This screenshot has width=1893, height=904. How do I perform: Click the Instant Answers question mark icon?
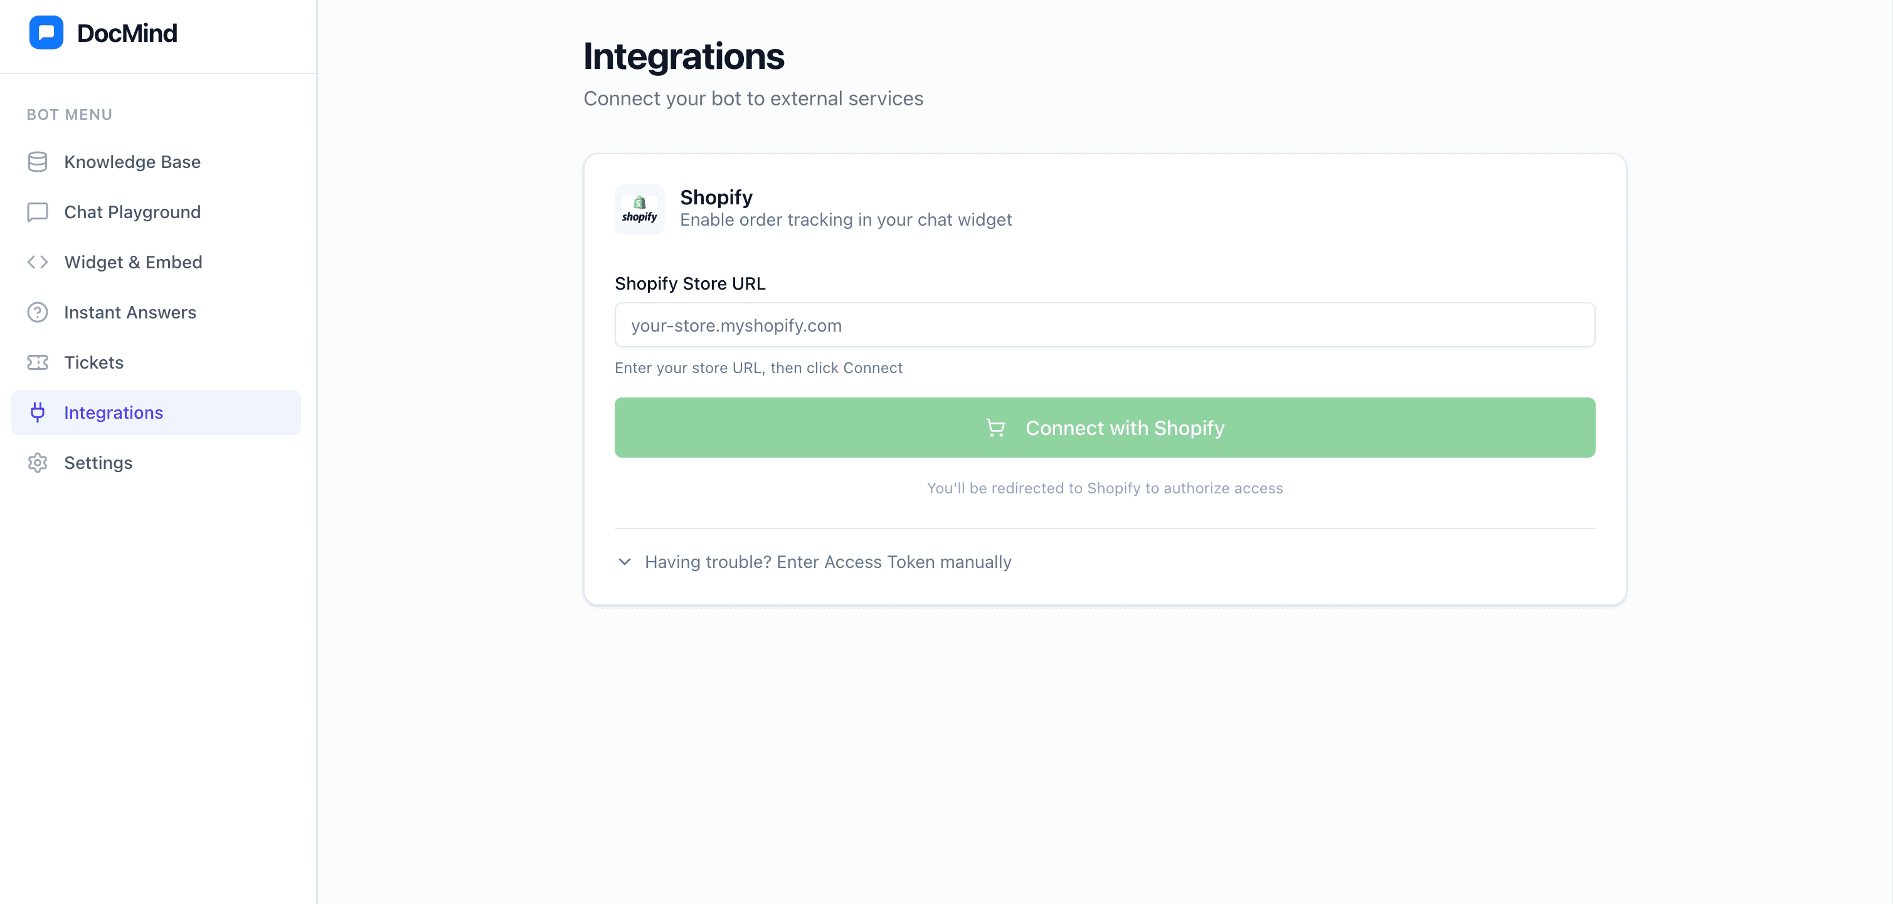[x=38, y=312]
